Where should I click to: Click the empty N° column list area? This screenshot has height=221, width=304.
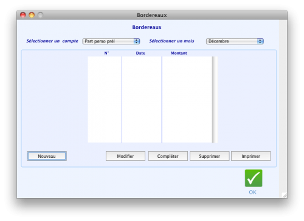click(105, 100)
